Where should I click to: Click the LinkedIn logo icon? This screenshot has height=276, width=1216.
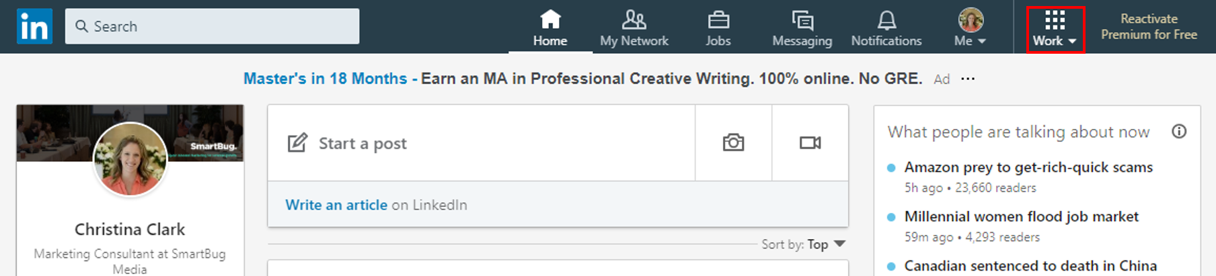pyautogui.click(x=35, y=26)
